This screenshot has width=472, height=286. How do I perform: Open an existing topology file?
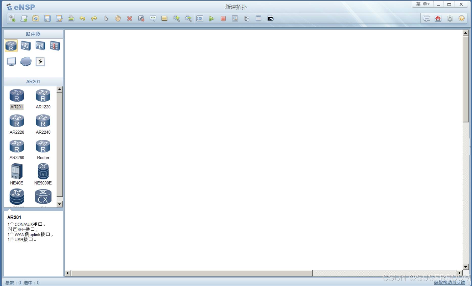(36, 18)
